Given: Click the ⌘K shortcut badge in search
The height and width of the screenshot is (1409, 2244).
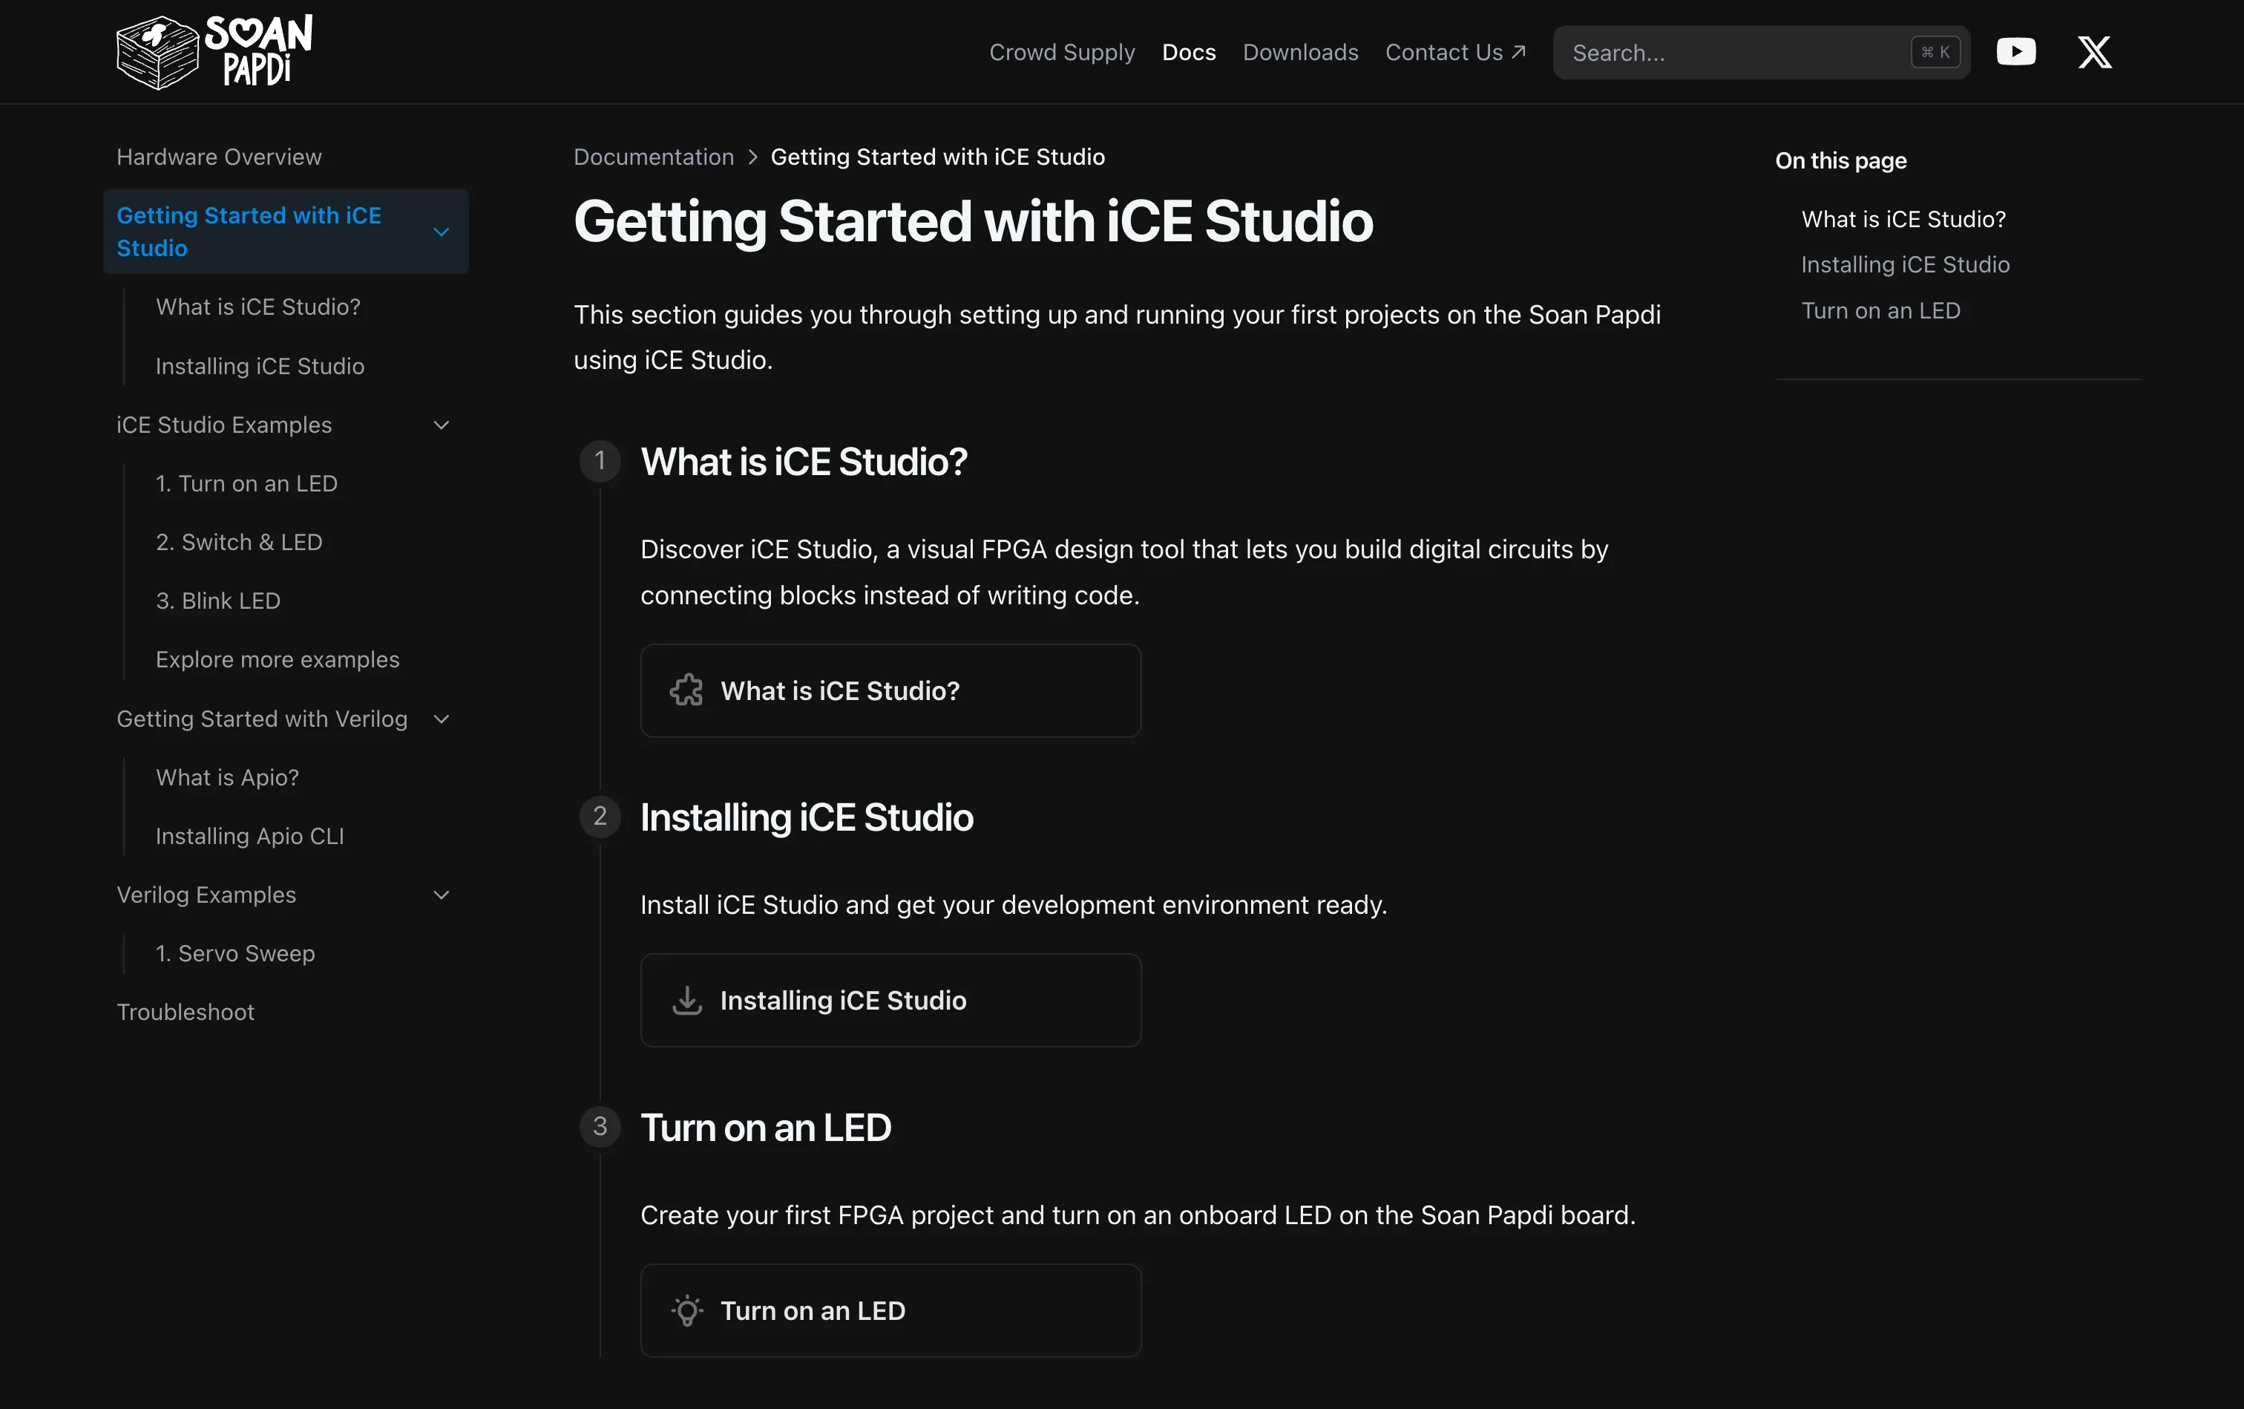Looking at the screenshot, I should click(x=1935, y=52).
